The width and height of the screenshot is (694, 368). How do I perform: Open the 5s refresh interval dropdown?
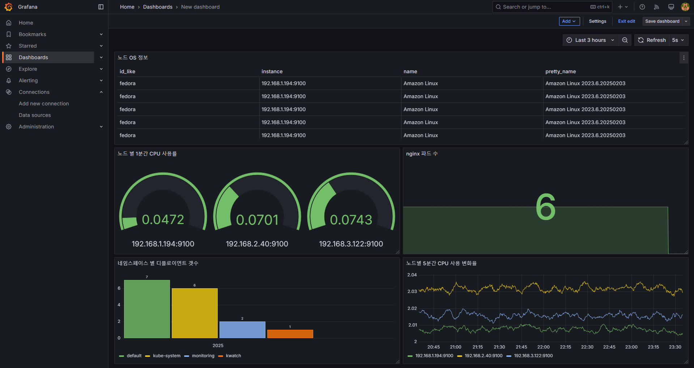tap(678, 40)
